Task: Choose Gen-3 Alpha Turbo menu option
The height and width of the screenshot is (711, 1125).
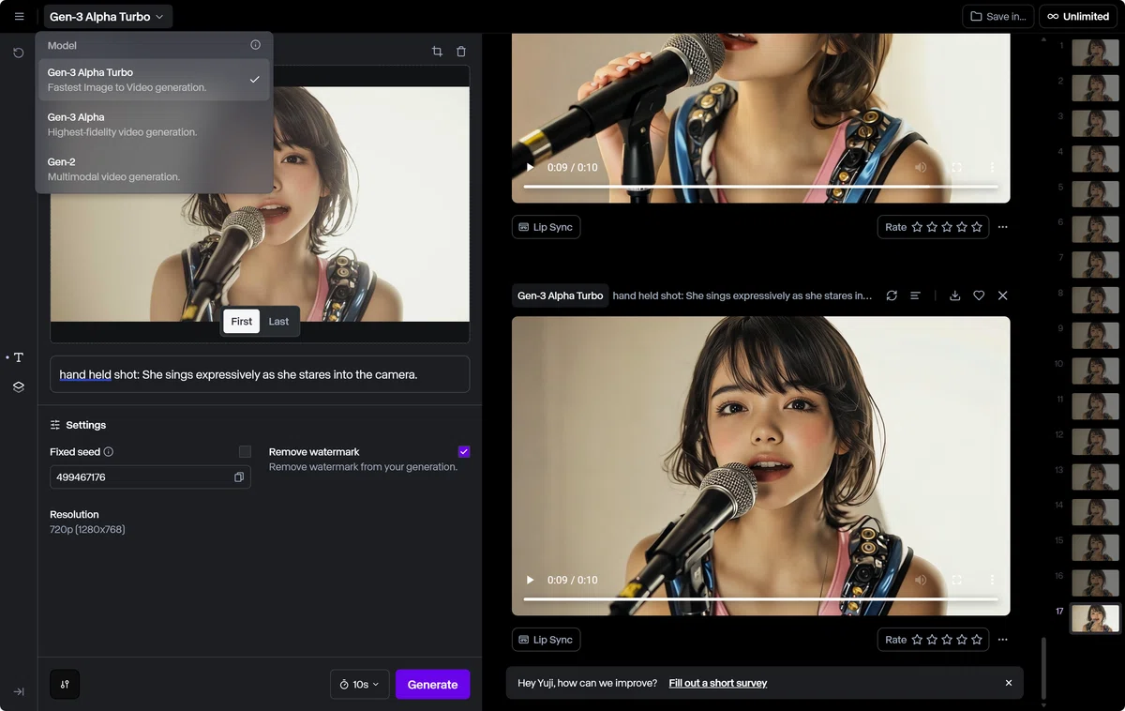Action: point(155,80)
